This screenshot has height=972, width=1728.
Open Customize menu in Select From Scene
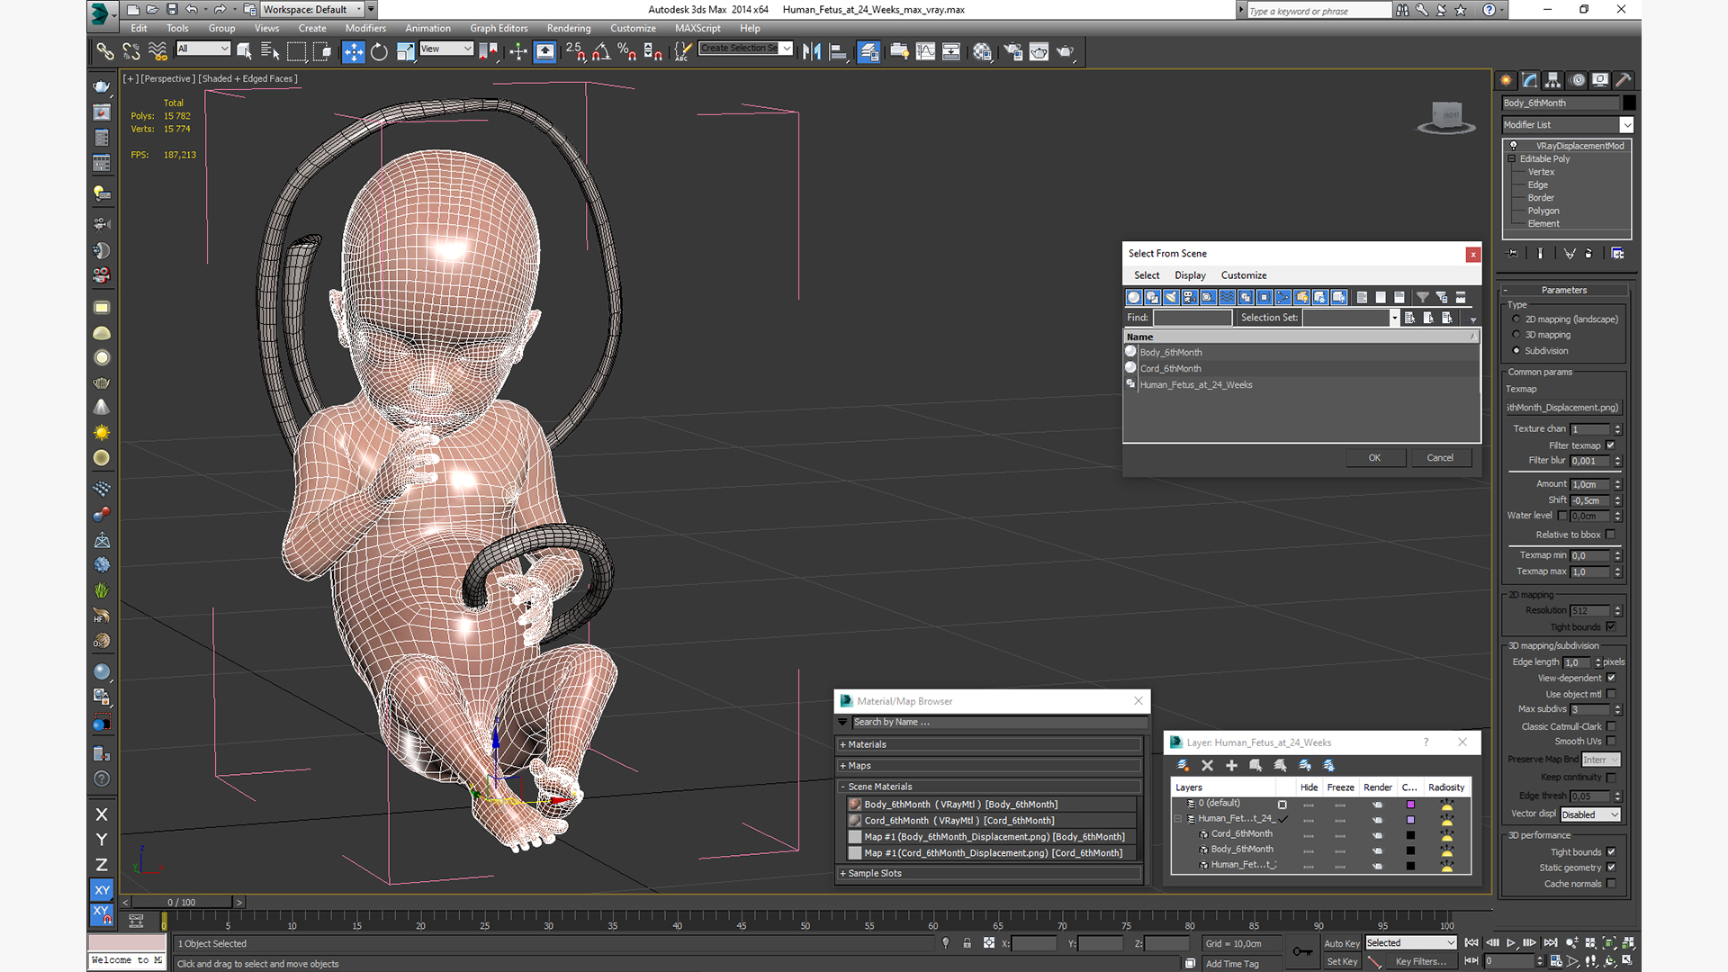pos(1244,275)
